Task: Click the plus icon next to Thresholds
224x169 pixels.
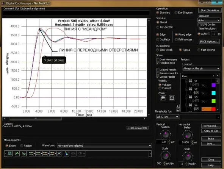Action: [178, 110]
